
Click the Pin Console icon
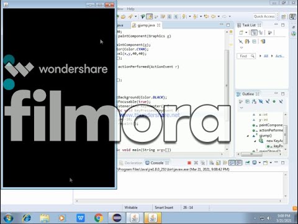[x=247, y=163]
